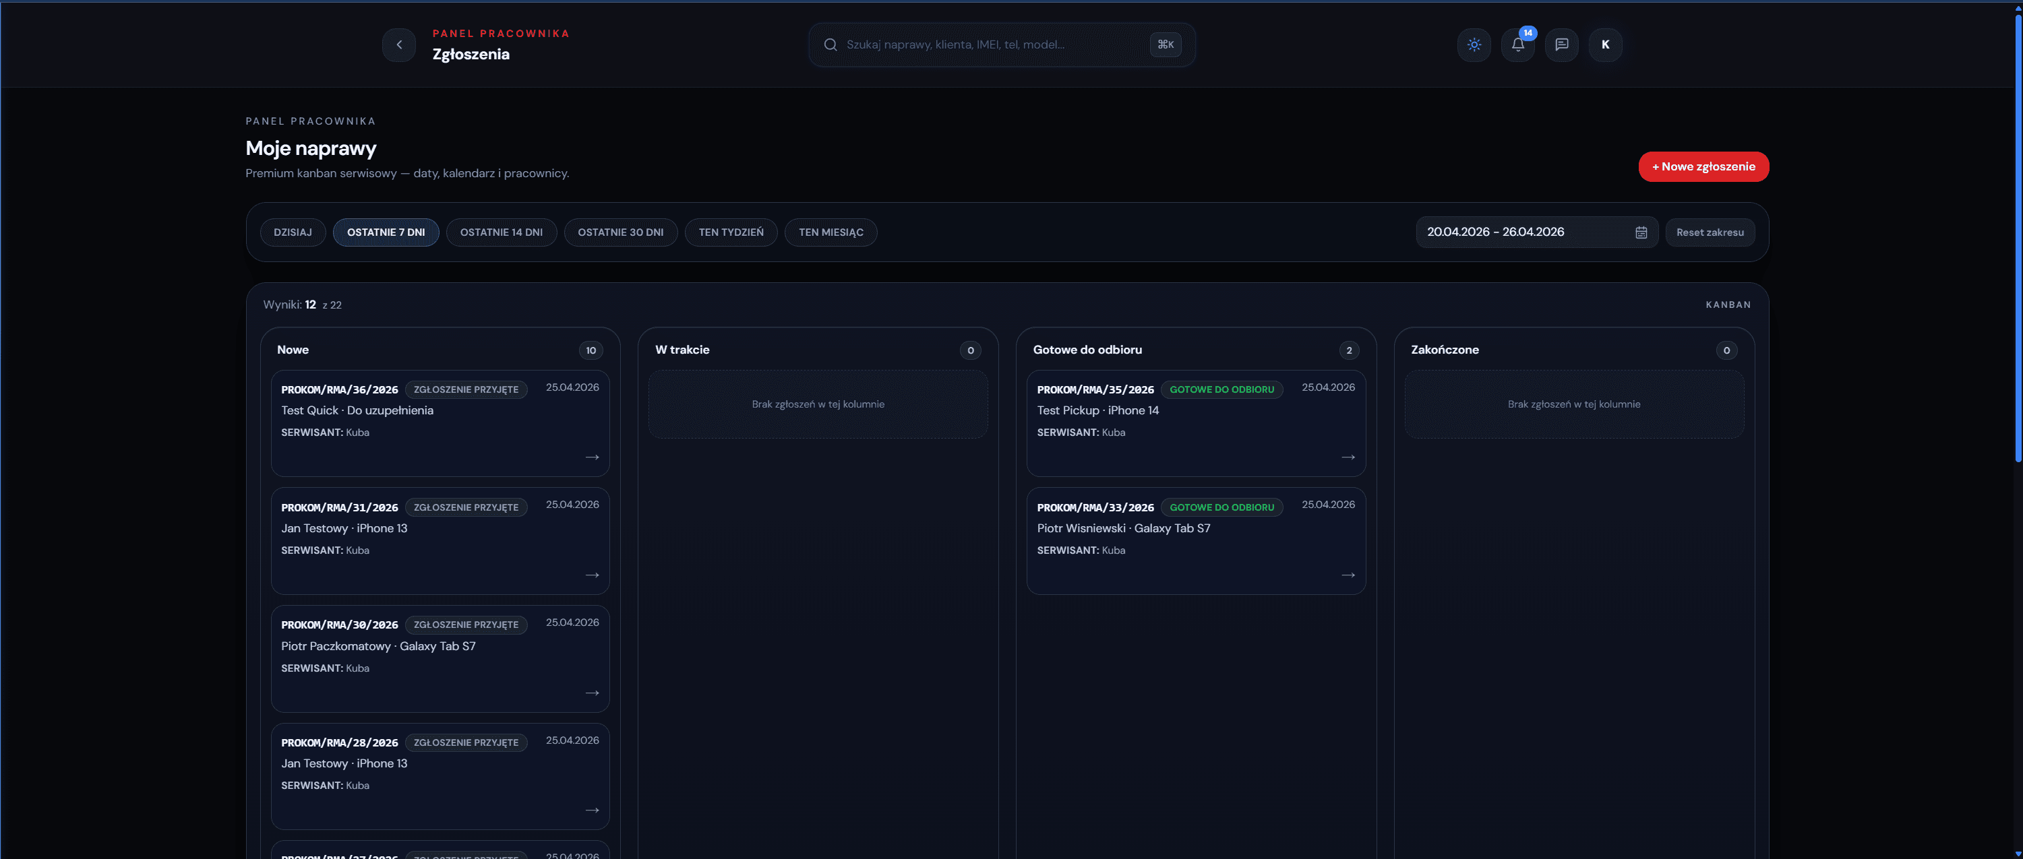The width and height of the screenshot is (2023, 859).
Task: Click the Nowe column count badge 10
Action: point(591,350)
